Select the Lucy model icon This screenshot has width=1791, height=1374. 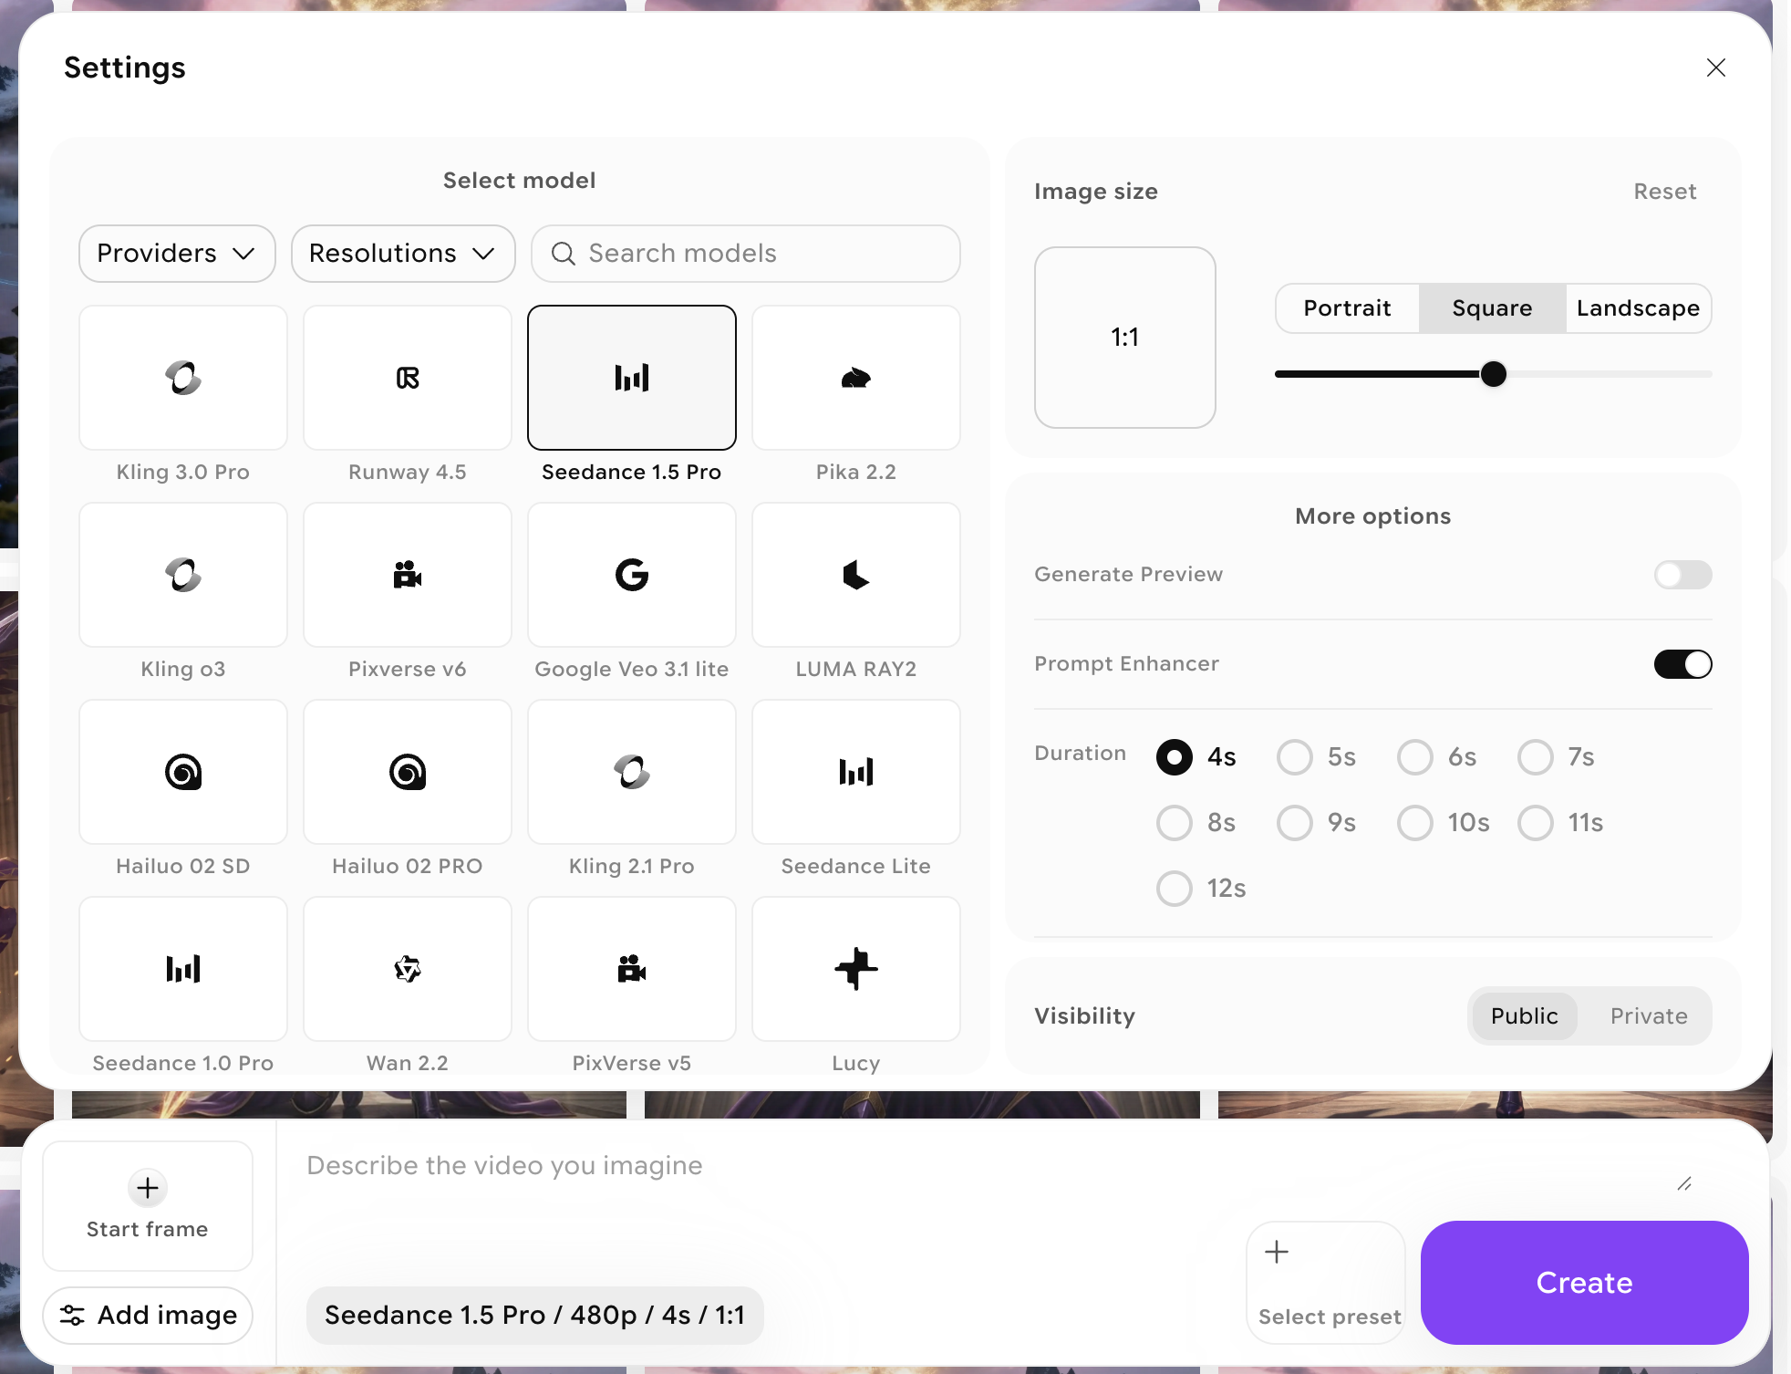click(855, 969)
